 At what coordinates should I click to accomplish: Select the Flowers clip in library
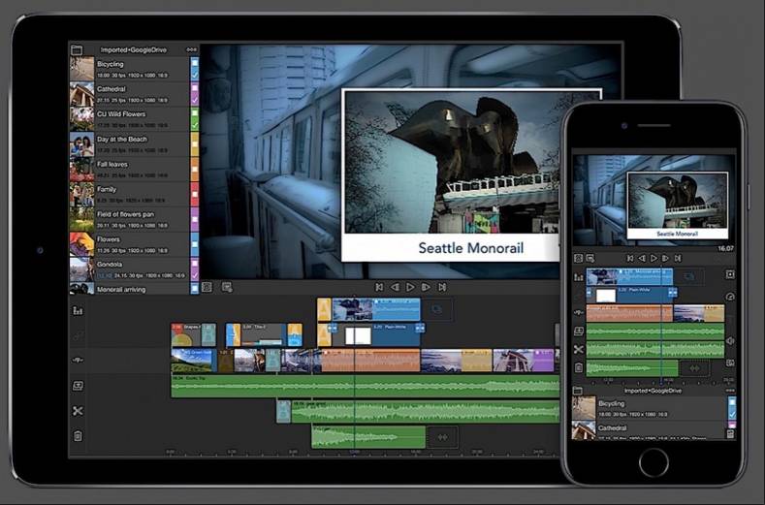click(x=134, y=244)
